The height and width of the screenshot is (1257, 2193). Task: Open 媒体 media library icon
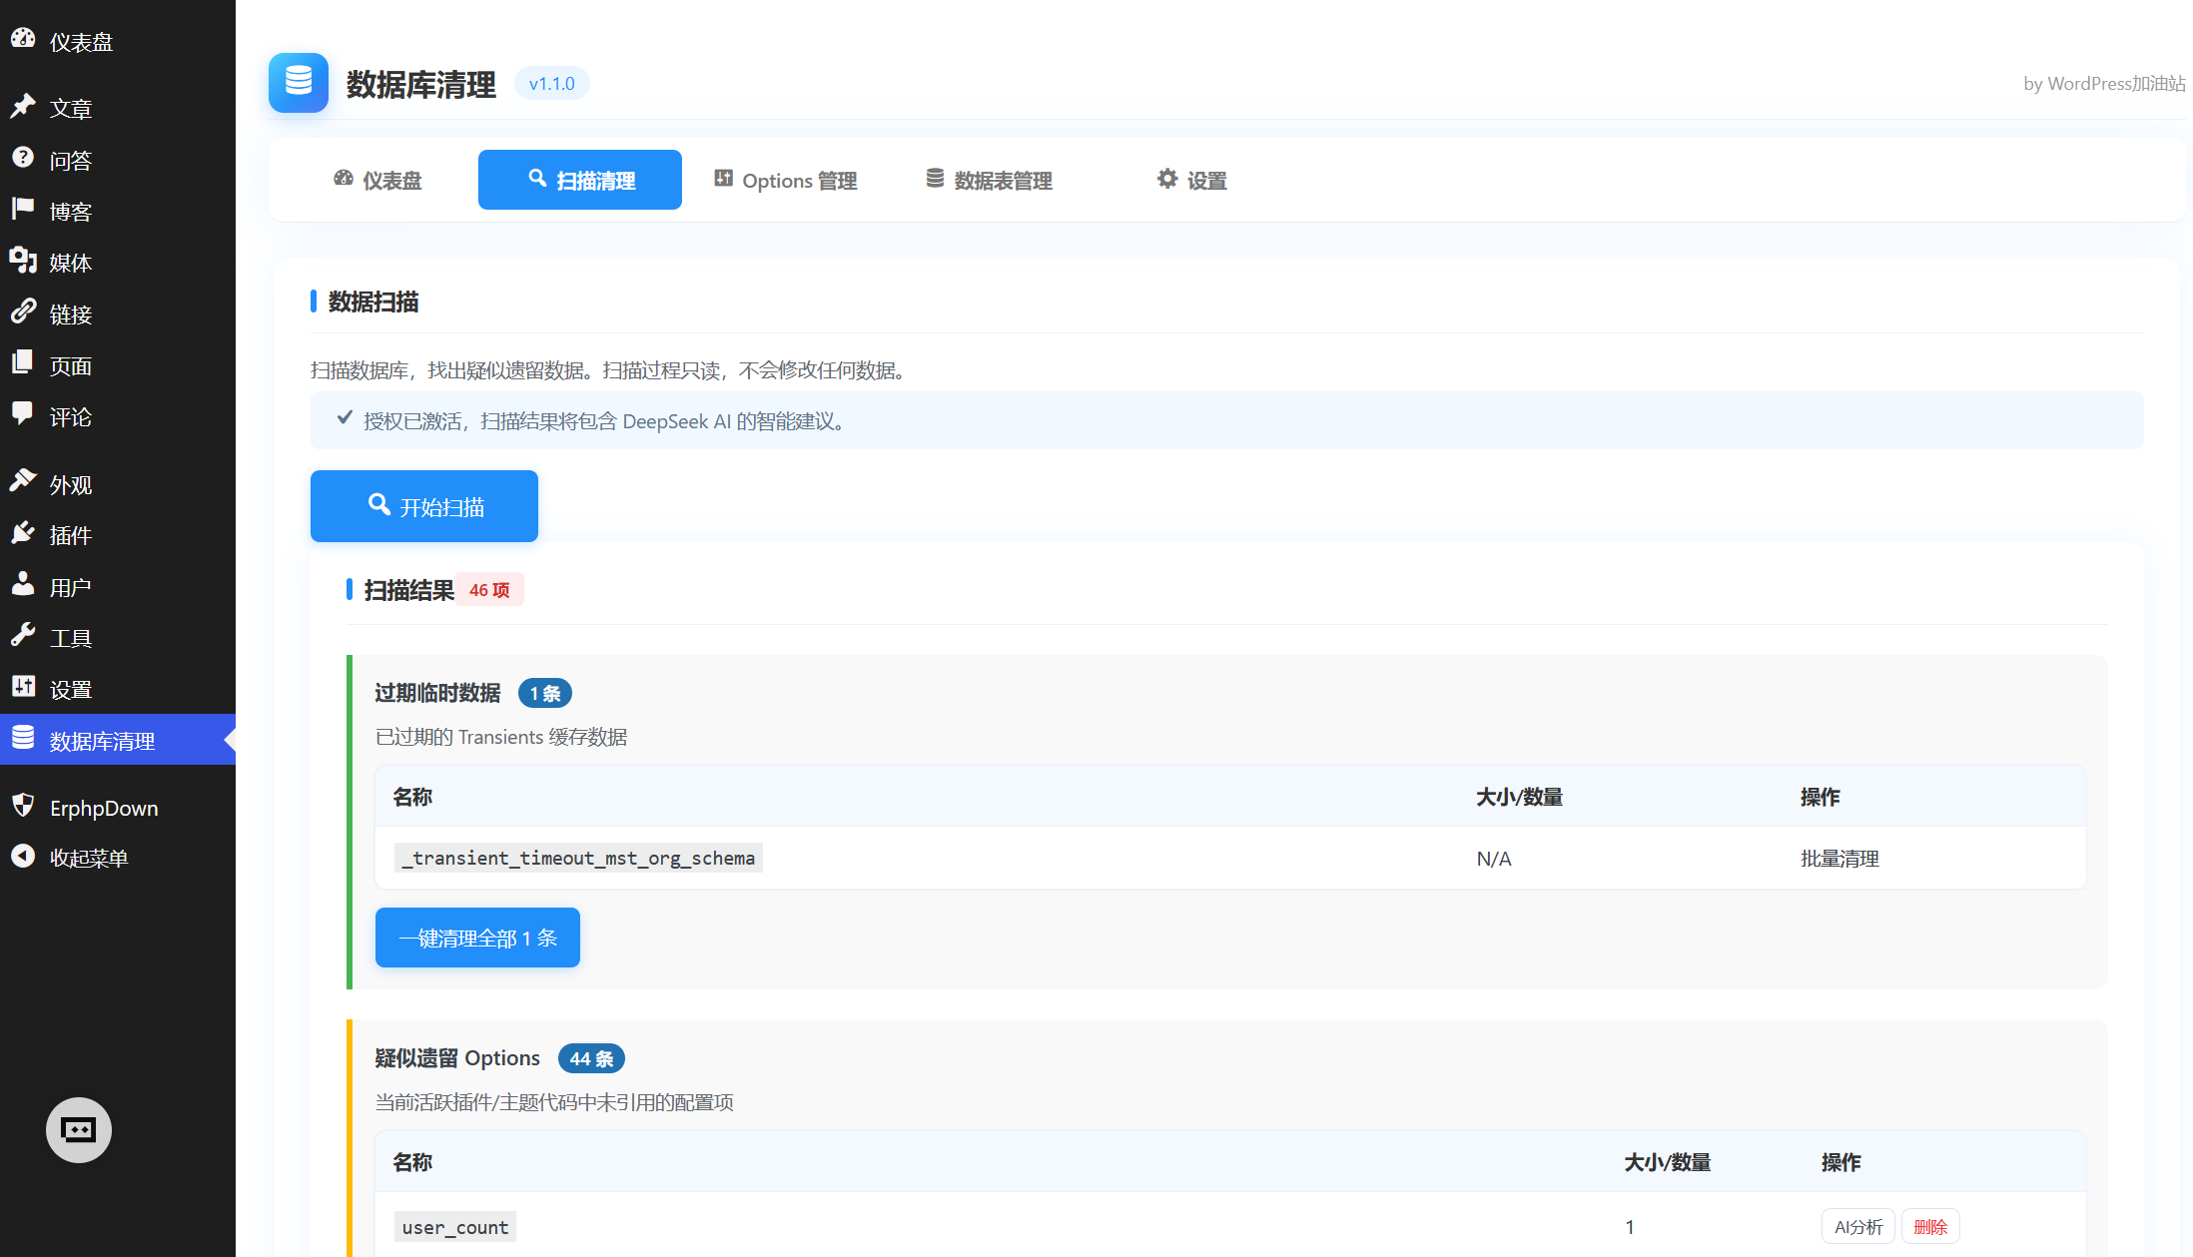tap(23, 262)
